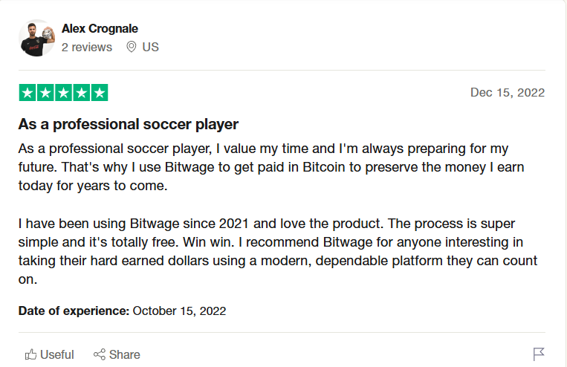Click the fourth green rating star
The image size is (567, 367).
[81, 93]
